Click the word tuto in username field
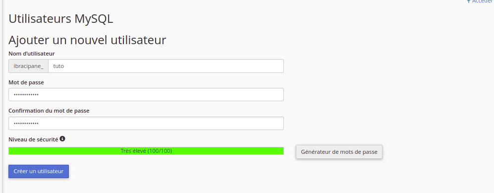 click(x=58, y=66)
